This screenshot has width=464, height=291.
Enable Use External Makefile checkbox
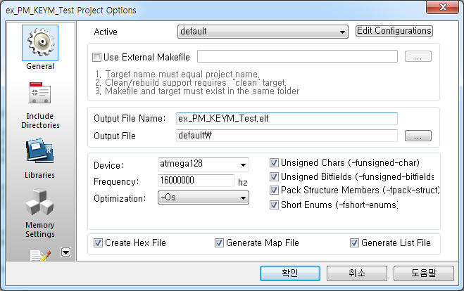(97, 57)
